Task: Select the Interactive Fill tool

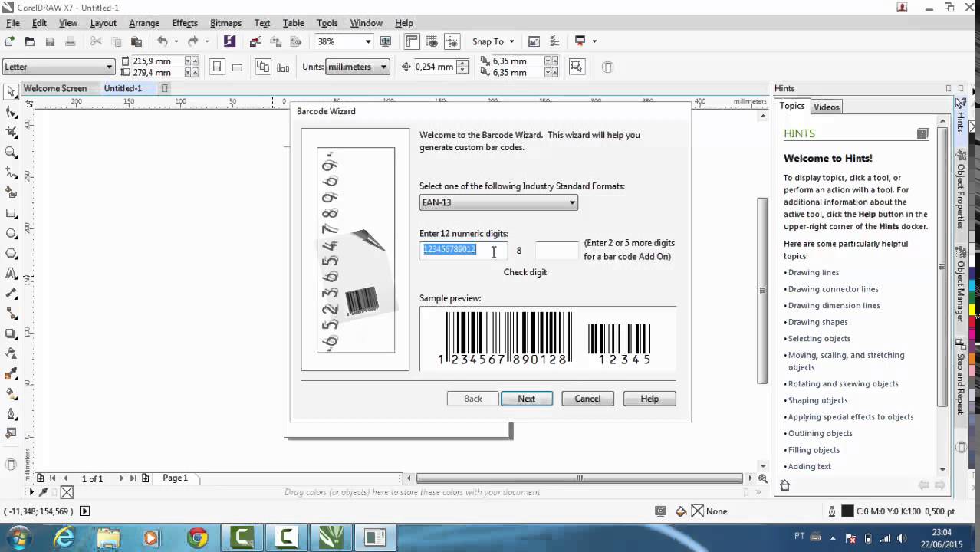Action: coord(11,394)
